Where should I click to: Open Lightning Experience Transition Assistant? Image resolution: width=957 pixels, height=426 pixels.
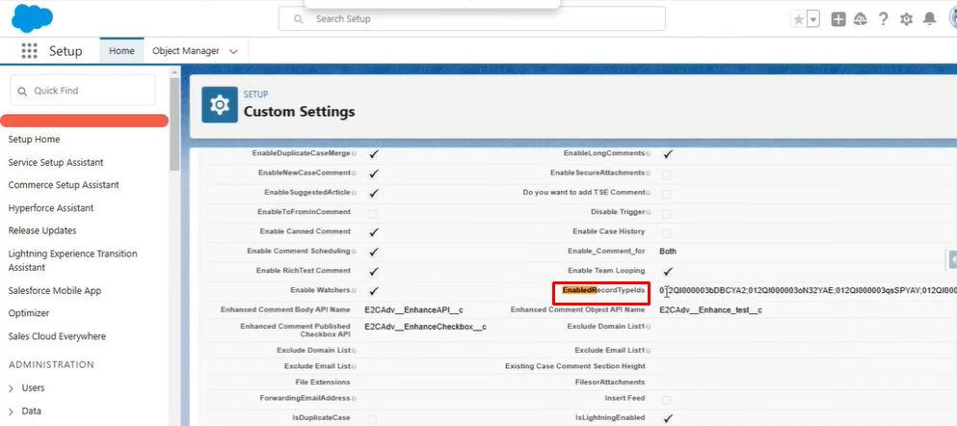point(72,260)
